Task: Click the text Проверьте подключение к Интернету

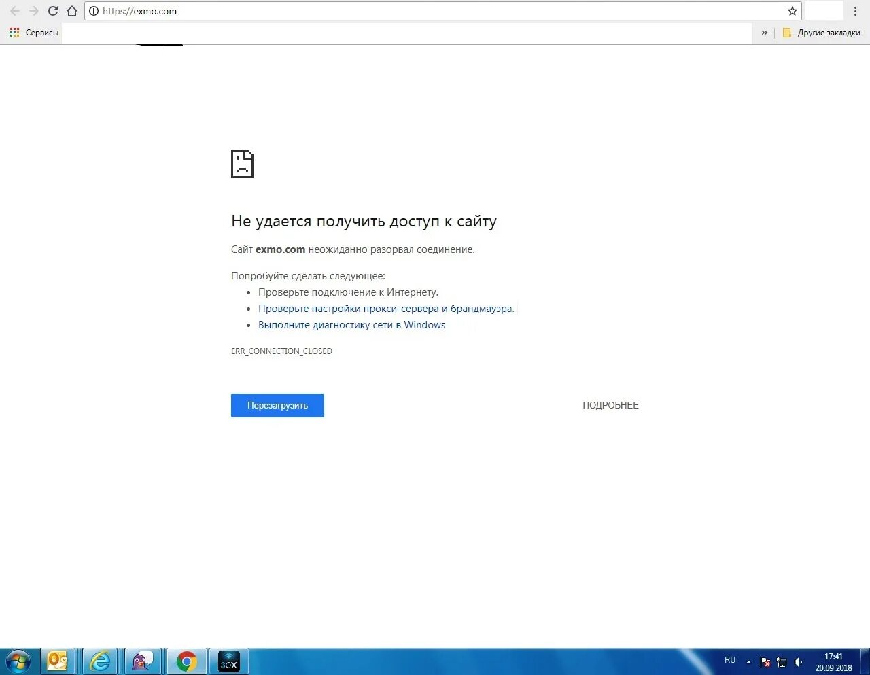Action: coord(348,292)
